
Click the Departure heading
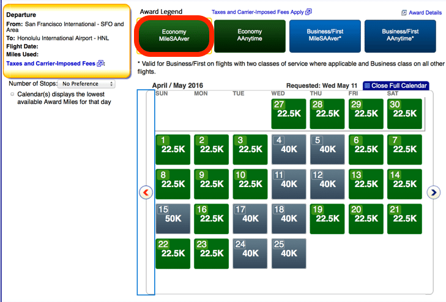pyautogui.click(x=21, y=15)
